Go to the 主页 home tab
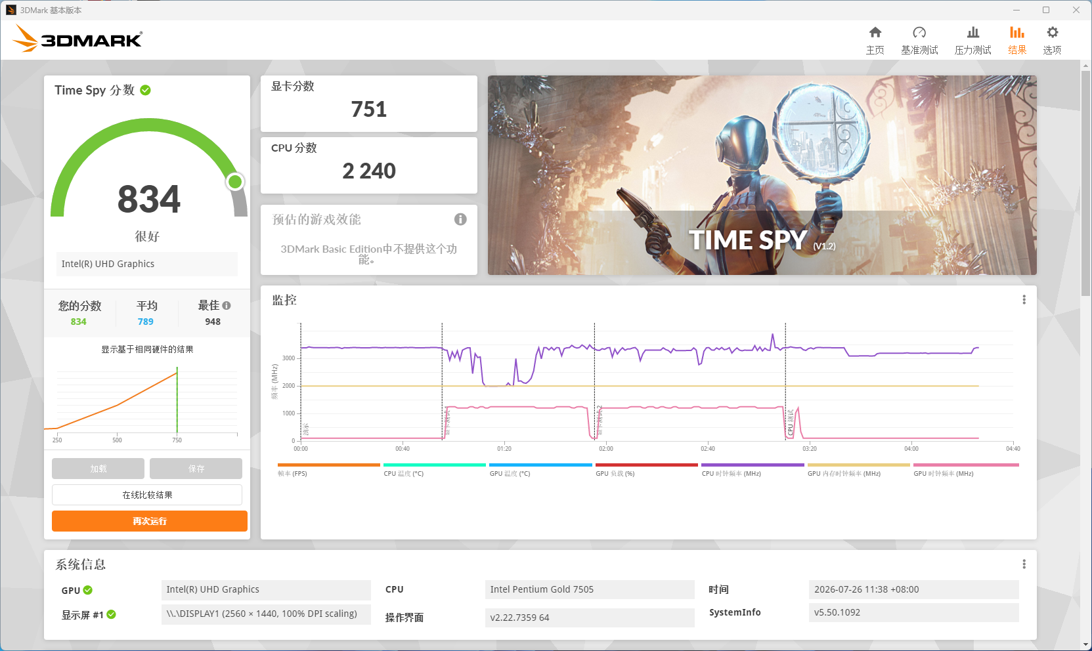This screenshot has width=1092, height=651. coord(875,41)
